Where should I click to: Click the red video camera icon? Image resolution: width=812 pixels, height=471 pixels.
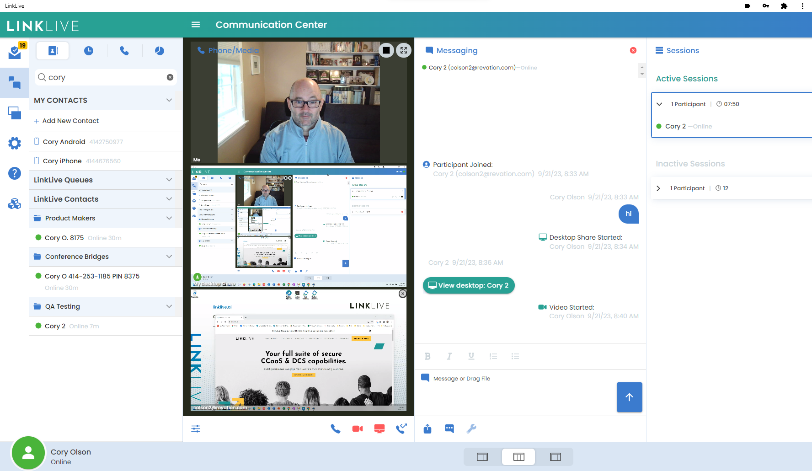358,428
